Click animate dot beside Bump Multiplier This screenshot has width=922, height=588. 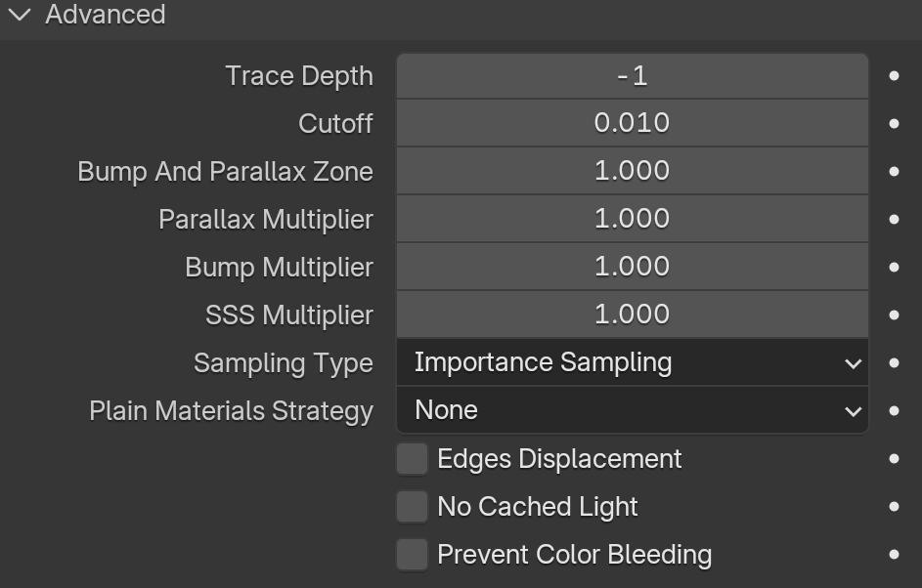pyautogui.click(x=894, y=268)
